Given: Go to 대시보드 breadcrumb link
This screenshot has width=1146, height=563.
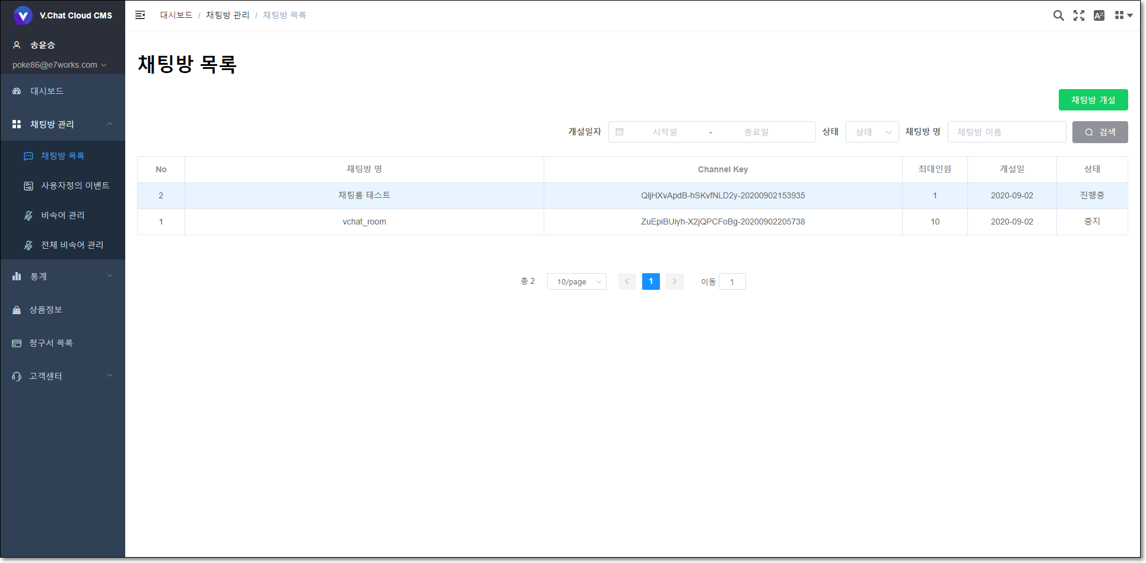Looking at the screenshot, I should click(x=176, y=15).
